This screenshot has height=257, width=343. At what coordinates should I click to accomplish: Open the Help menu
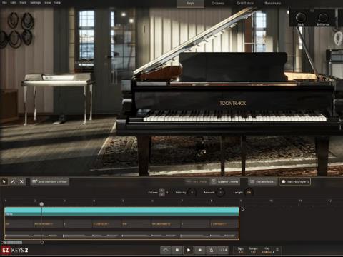[x=57, y=3]
